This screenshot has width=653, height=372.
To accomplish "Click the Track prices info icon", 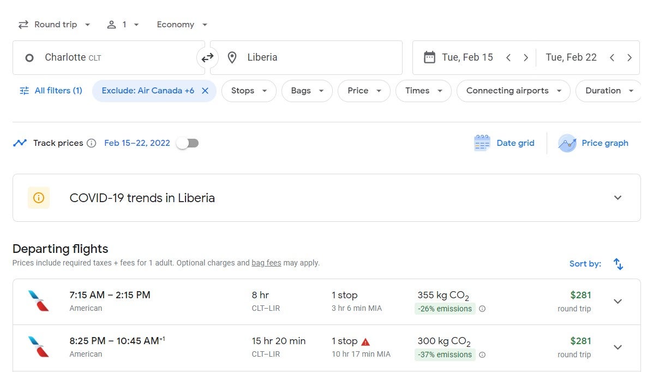I will (x=92, y=143).
